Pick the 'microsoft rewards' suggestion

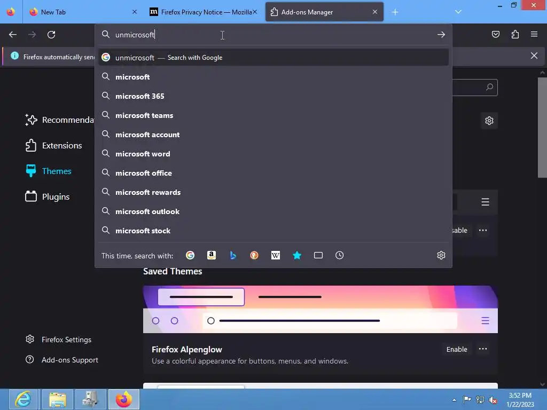[273, 192]
